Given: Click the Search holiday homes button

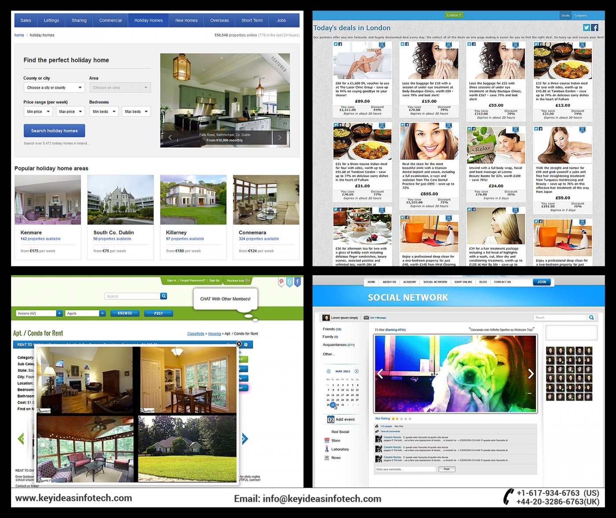Looking at the screenshot, I should [54, 130].
